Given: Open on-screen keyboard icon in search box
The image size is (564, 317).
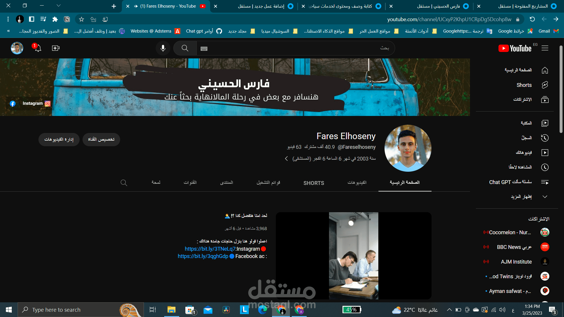Looking at the screenshot, I should pos(204,48).
